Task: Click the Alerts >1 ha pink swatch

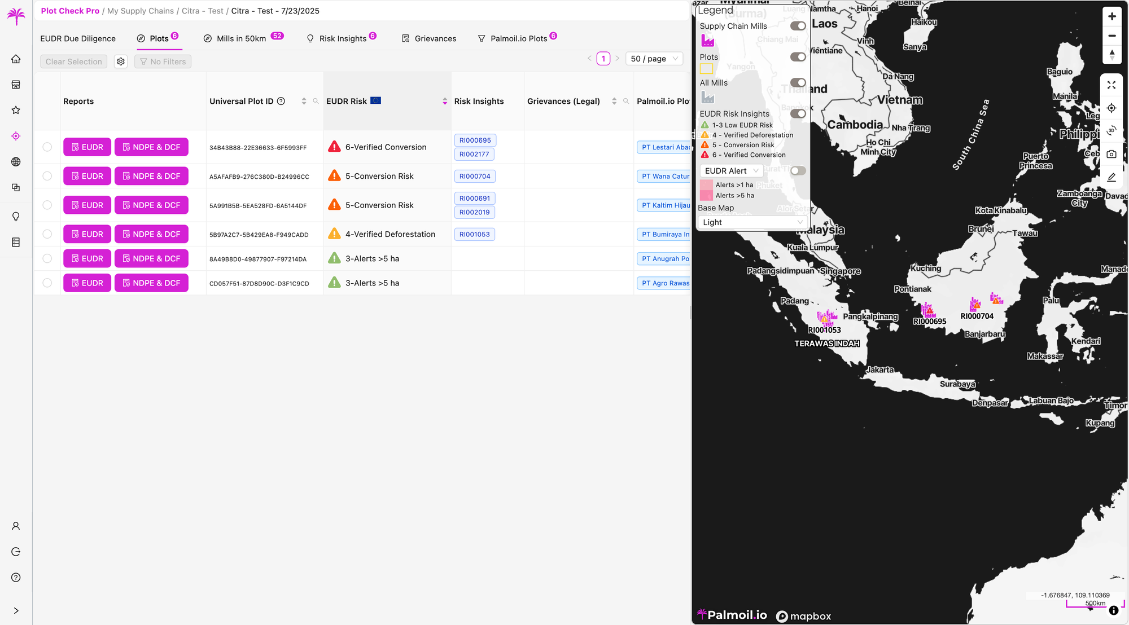Action: point(706,185)
